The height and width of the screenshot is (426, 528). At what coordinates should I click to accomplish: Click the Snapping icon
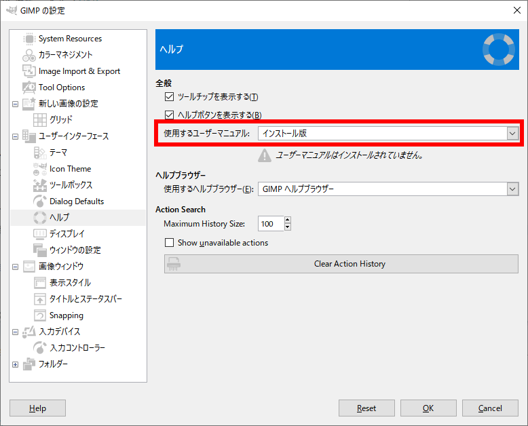[x=40, y=315]
